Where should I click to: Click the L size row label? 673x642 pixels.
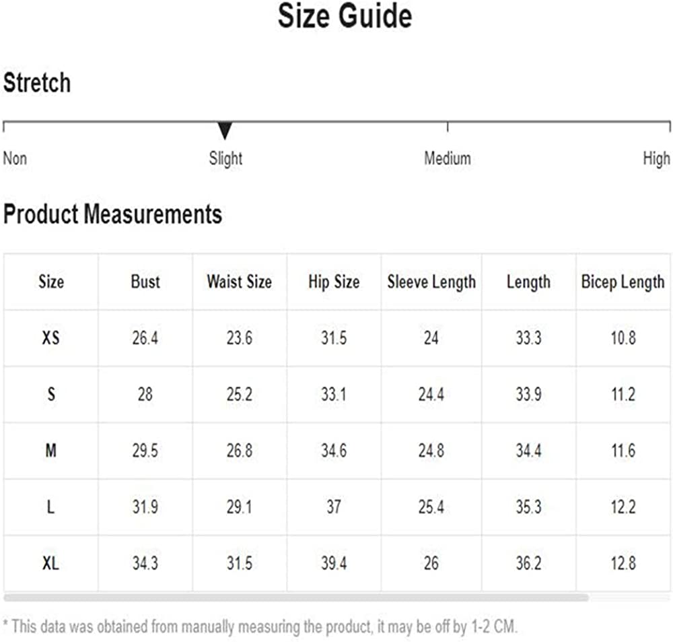[50, 507]
